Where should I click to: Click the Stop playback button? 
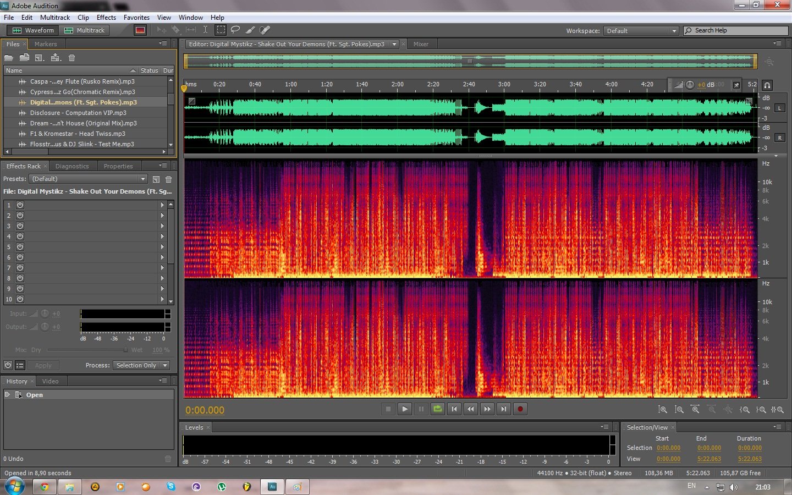click(x=388, y=409)
